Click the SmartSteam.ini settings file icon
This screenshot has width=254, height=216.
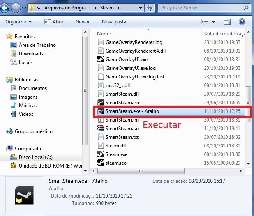(x=101, y=120)
